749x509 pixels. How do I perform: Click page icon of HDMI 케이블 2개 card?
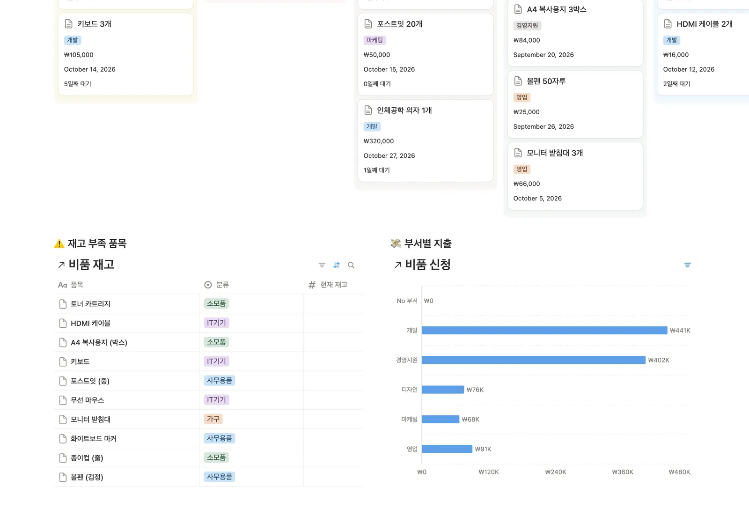coord(668,24)
